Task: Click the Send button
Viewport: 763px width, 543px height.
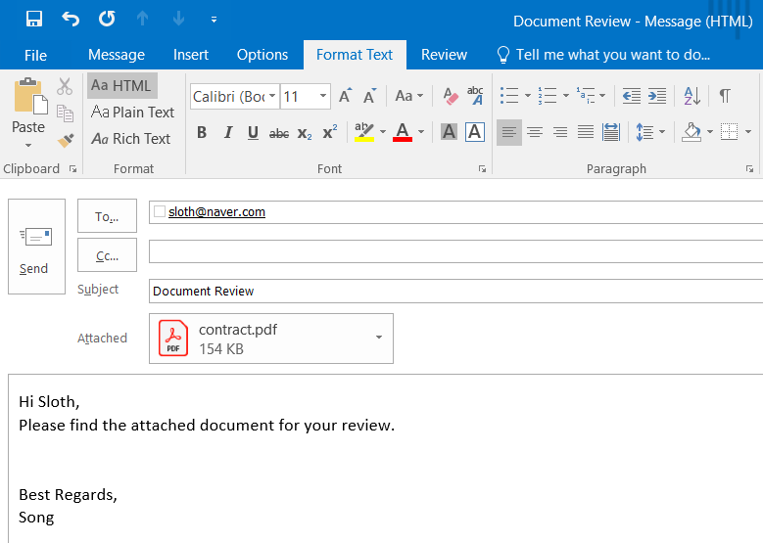Action: [36, 247]
